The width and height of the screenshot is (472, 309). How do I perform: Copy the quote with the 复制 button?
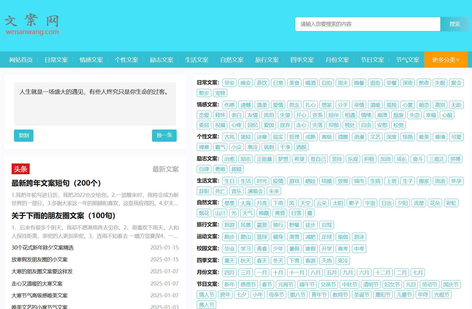[x=24, y=136]
